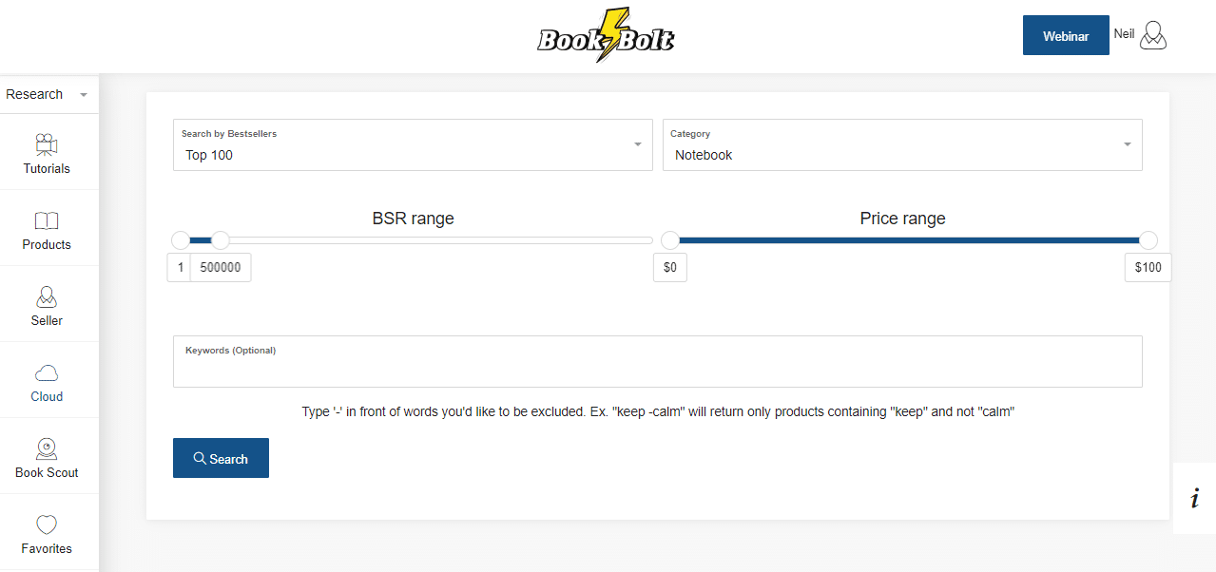Click the BSR range heading
The image size is (1216, 572).
(x=413, y=219)
